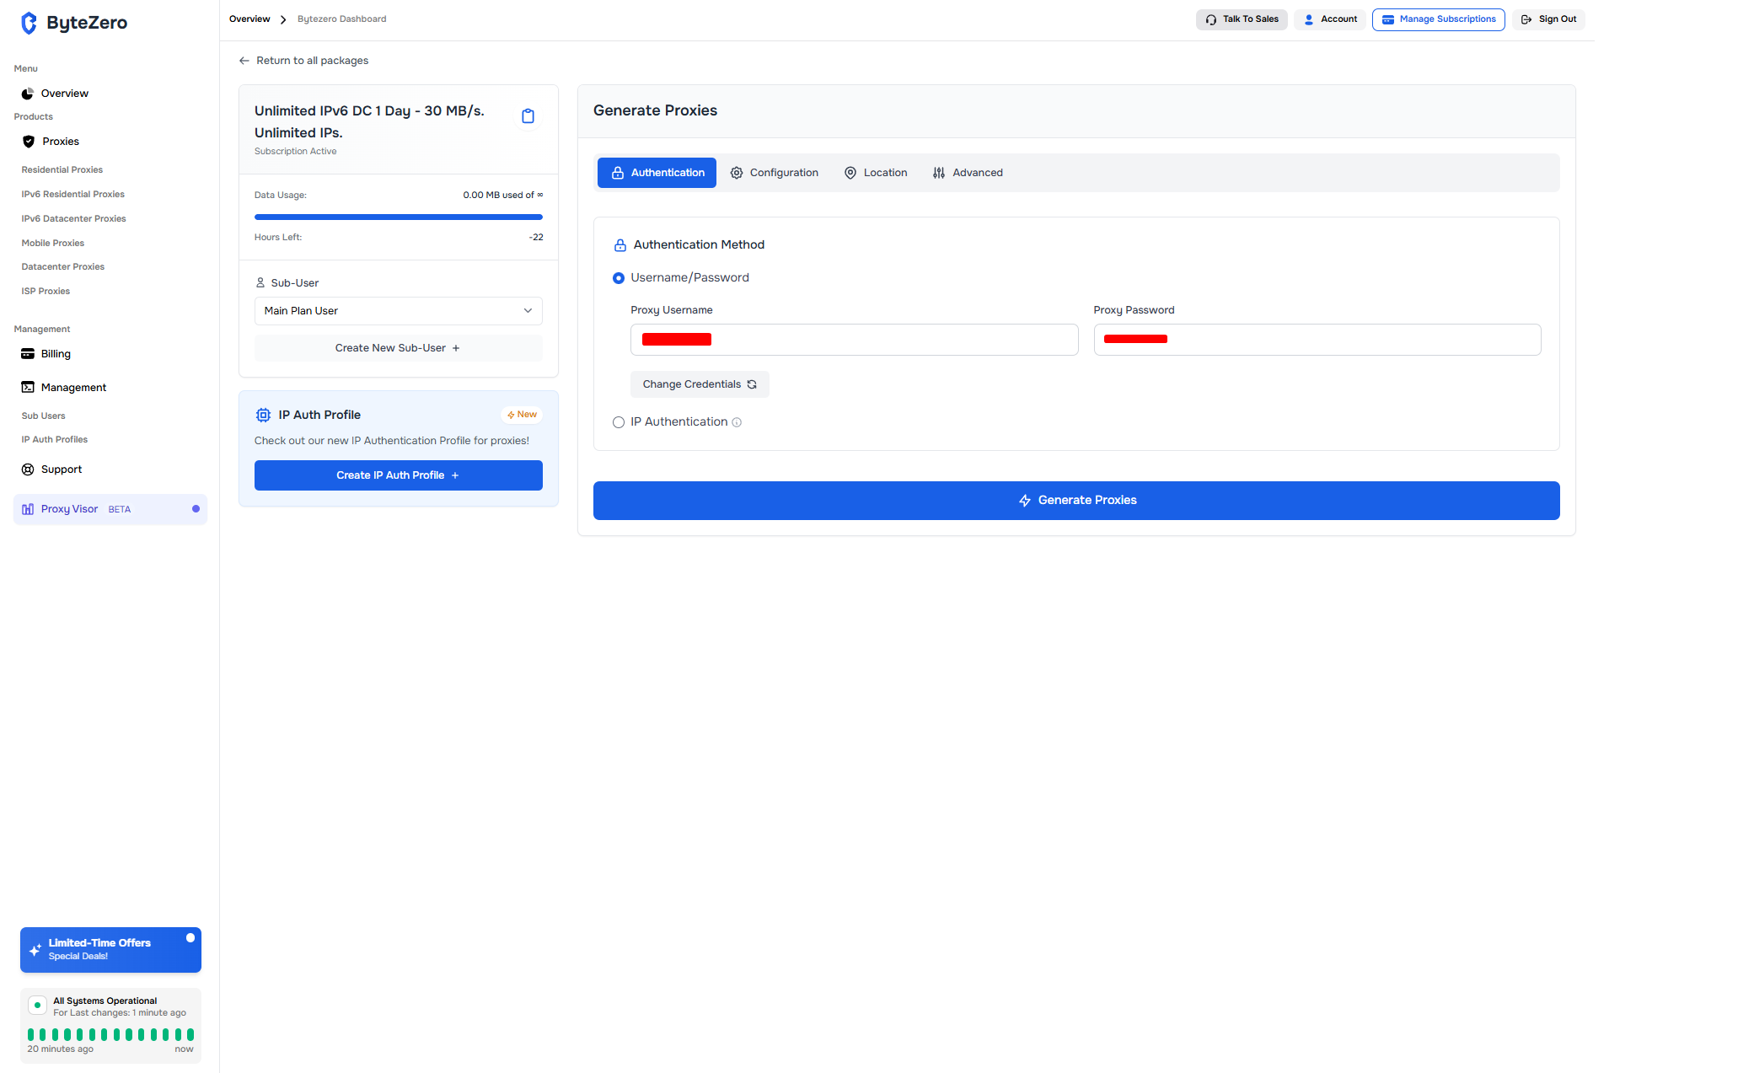Screen dimensions: 1754x1073
Task: Click the dot on Limited-Time Offers banner
Action: coord(190,937)
